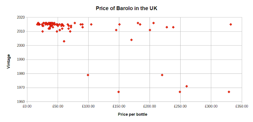Select the 1979 data point near £220

pos(162,75)
